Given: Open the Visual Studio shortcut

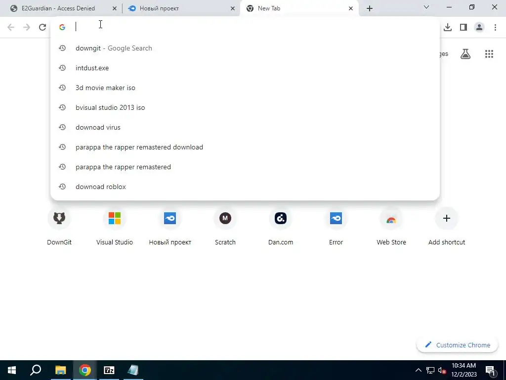Looking at the screenshot, I should (x=115, y=227).
